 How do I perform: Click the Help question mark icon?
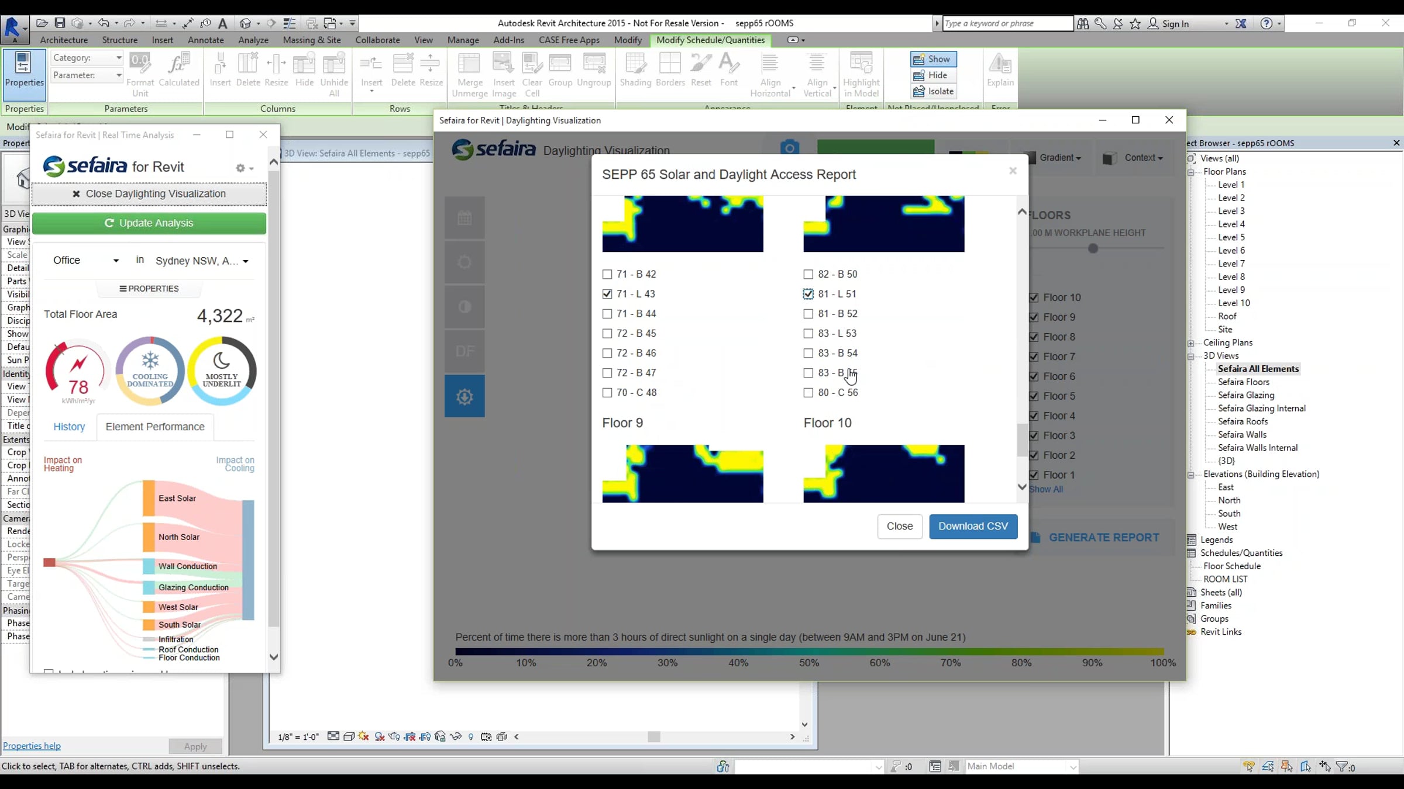point(1267,23)
